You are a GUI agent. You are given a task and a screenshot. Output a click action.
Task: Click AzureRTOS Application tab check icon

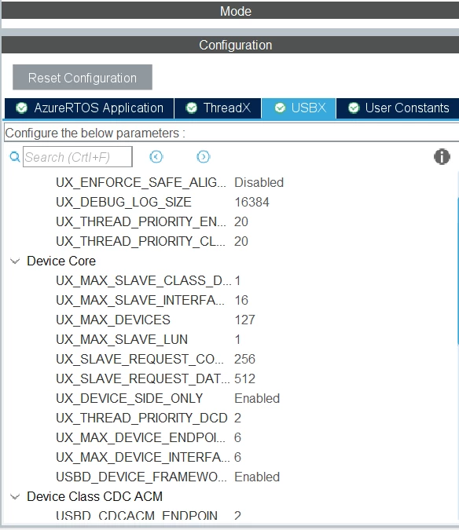click(22, 108)
